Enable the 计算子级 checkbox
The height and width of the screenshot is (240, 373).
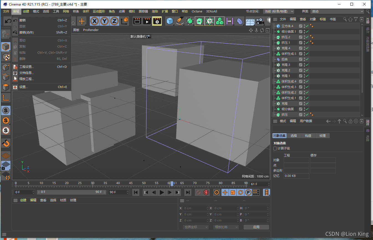pos(275,148)
